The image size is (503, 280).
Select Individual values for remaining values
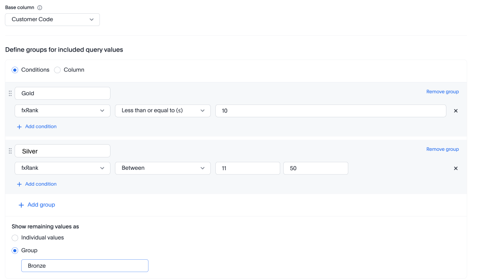(15, 237)
